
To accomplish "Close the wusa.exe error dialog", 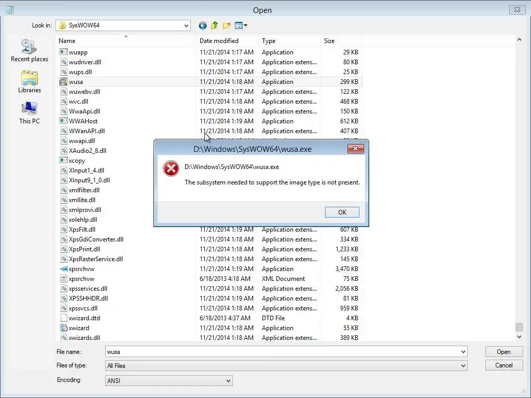I will (x=355, y=149).
